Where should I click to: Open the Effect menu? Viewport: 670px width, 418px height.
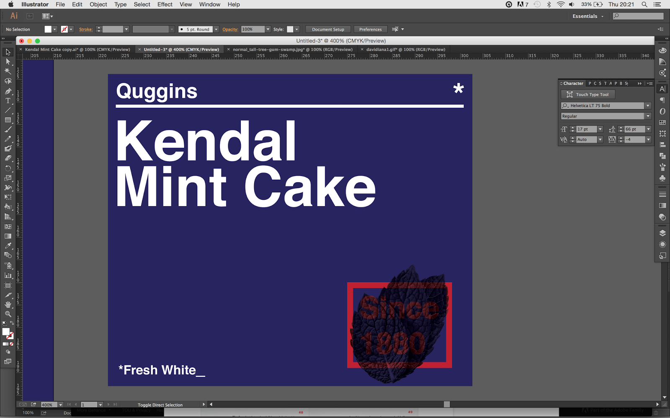pyautogui.click(x=165, y=4)
